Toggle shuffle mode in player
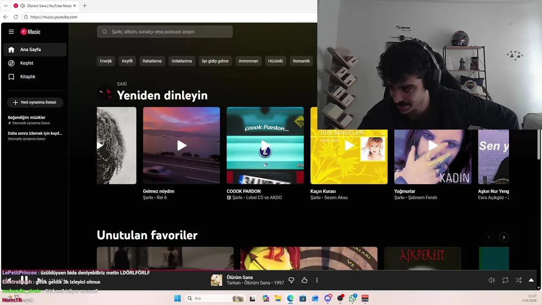Screen dimensions: 542x305 (x=519, y=280)
